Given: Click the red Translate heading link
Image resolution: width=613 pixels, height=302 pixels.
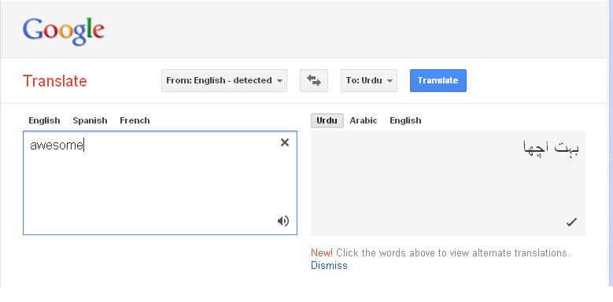Looking at the screenshot, I should [x=55, y=81].
